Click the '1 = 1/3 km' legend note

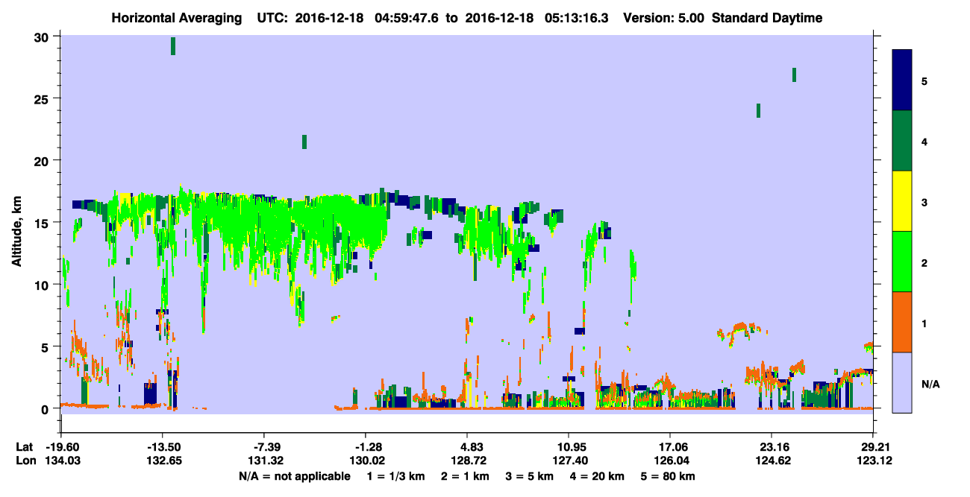point(395,476)
